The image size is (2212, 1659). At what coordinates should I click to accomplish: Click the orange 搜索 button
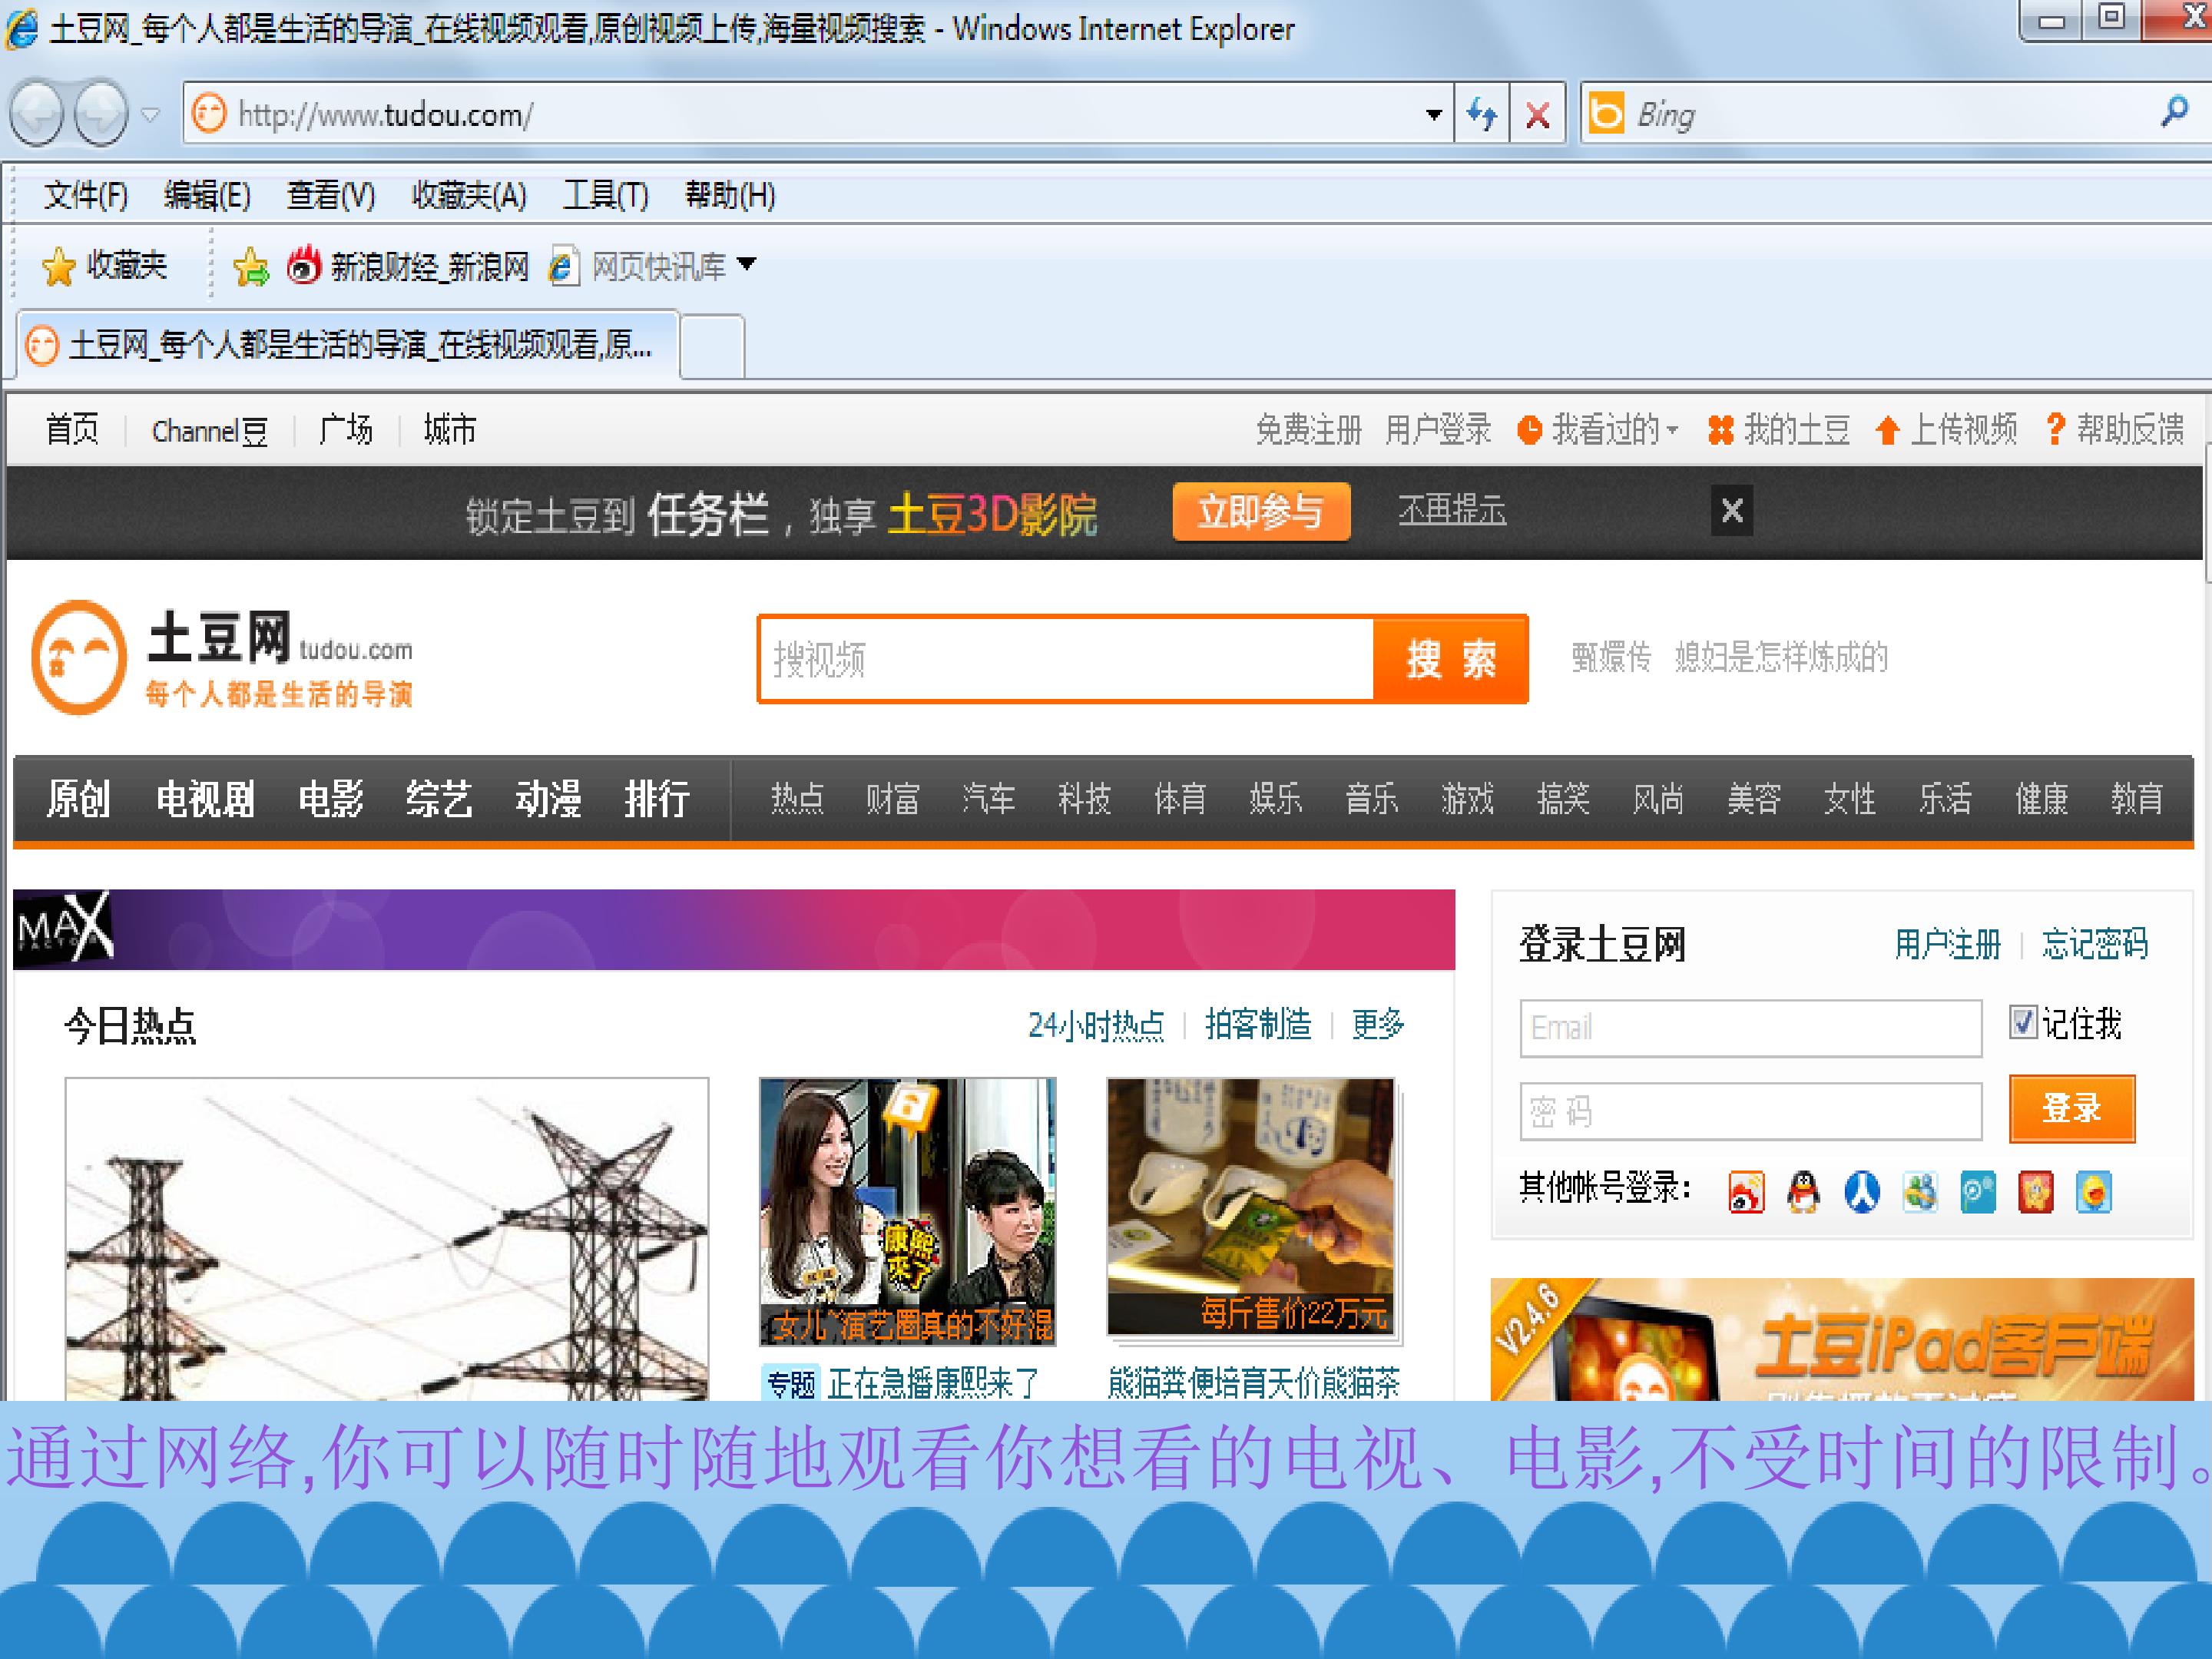click(x=1450, y=659)
